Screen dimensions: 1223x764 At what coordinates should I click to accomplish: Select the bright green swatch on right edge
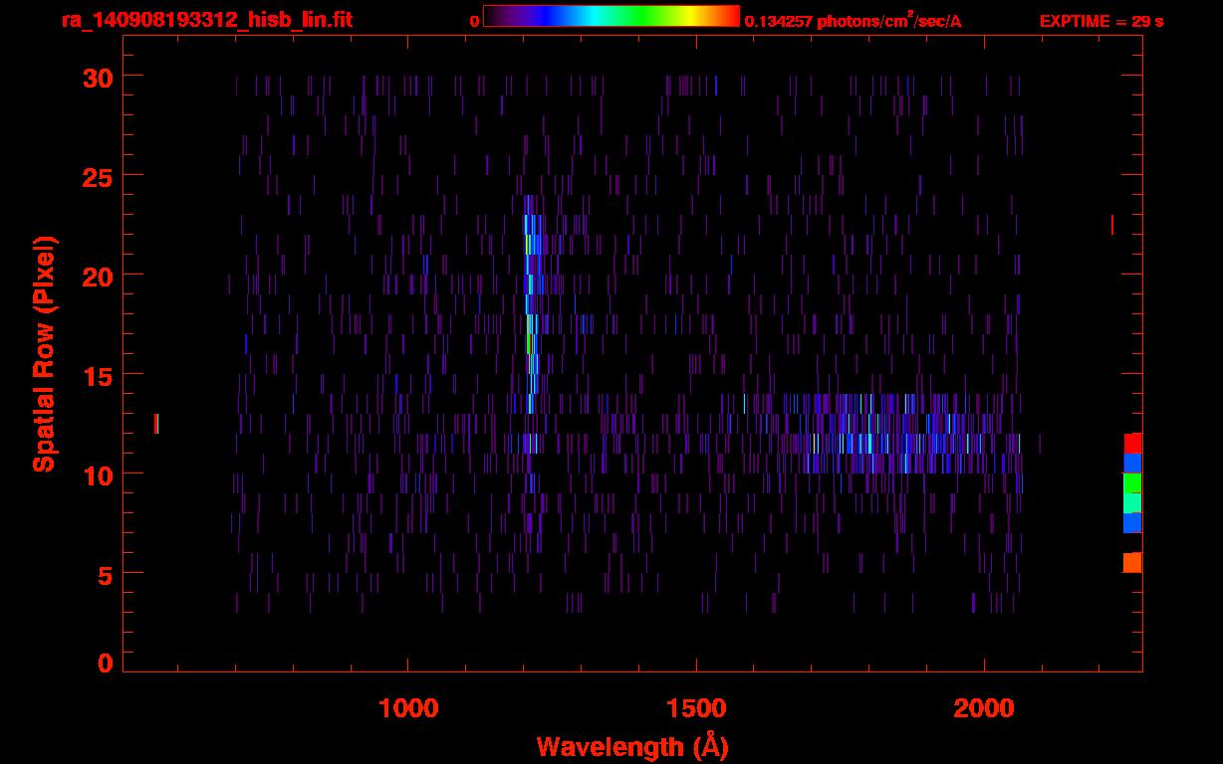click(x=1132, y=483)
